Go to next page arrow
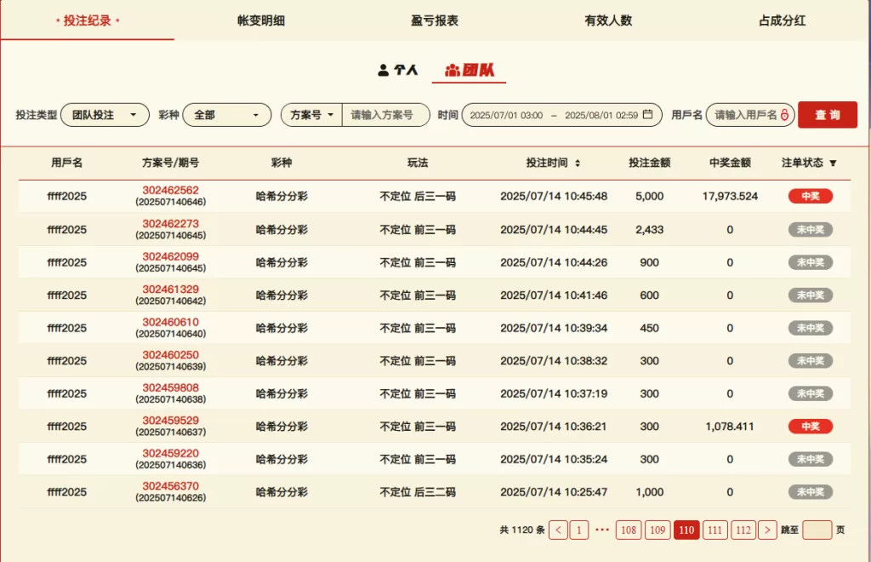Viewport: 871px width, 562px height. click(767, 530)
